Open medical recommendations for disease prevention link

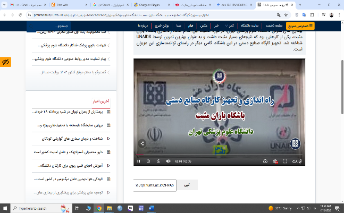(68, 192)
